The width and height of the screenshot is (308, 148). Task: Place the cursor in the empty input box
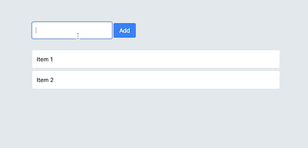coord(72,30)
